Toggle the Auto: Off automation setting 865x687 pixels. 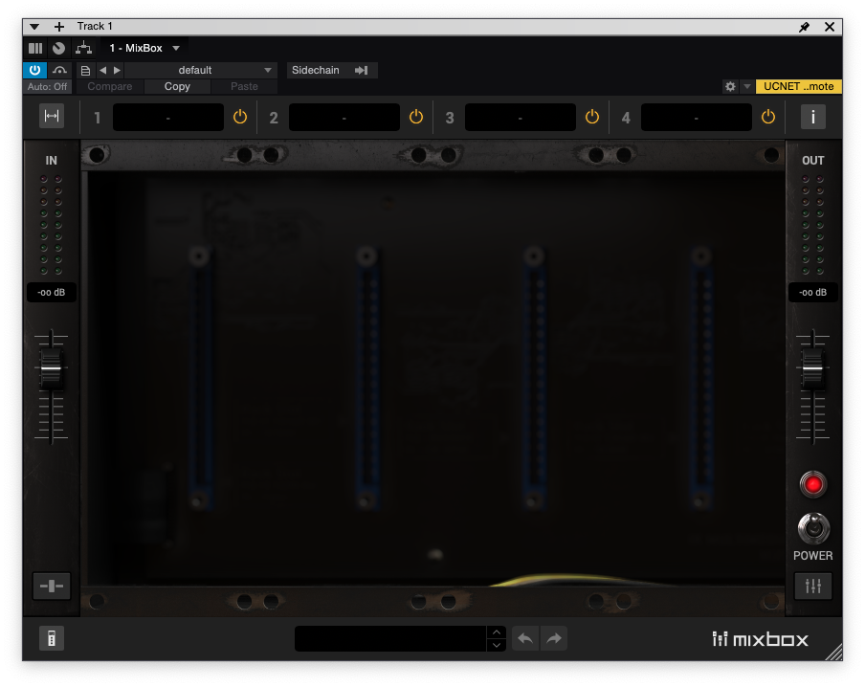pos(48,87)
